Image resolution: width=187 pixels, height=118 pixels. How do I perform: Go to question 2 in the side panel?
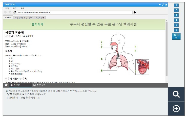click(176, 10)
